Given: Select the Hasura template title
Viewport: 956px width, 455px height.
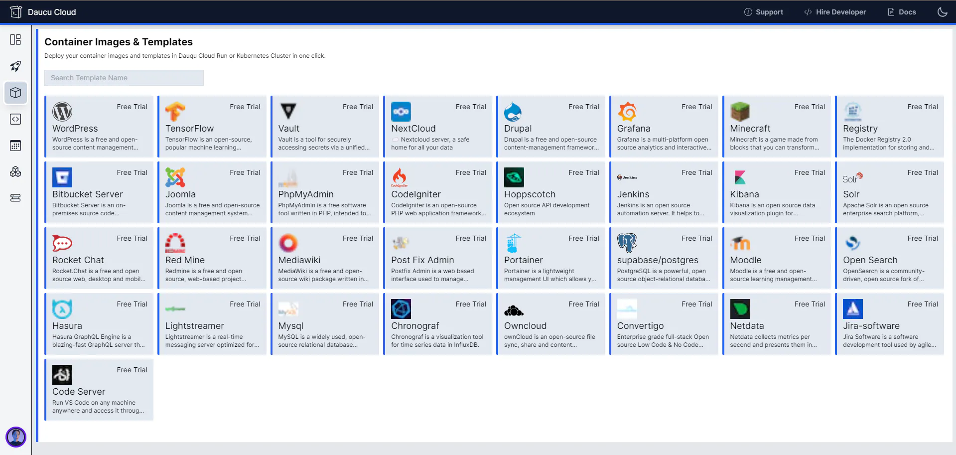Looking at the screenshot, I should click(x=67, y=326).
